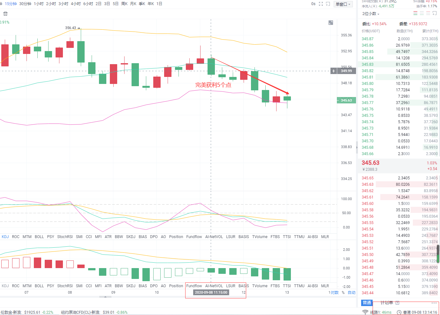Viewport: 440px width, 315px height.
Task: Open the 单窗口 window layout dropdown
Action: pyautogui.click(x=343, y=4)
